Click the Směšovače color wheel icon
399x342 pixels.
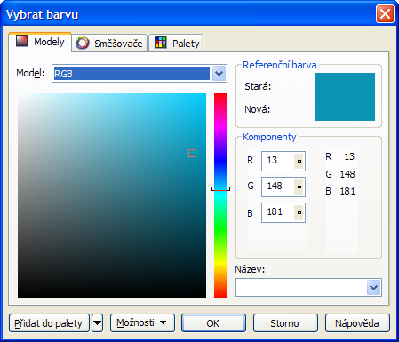pos(83,44)
